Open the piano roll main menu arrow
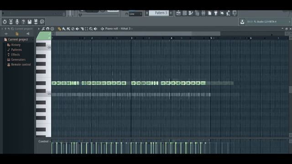 coord(39,29)
